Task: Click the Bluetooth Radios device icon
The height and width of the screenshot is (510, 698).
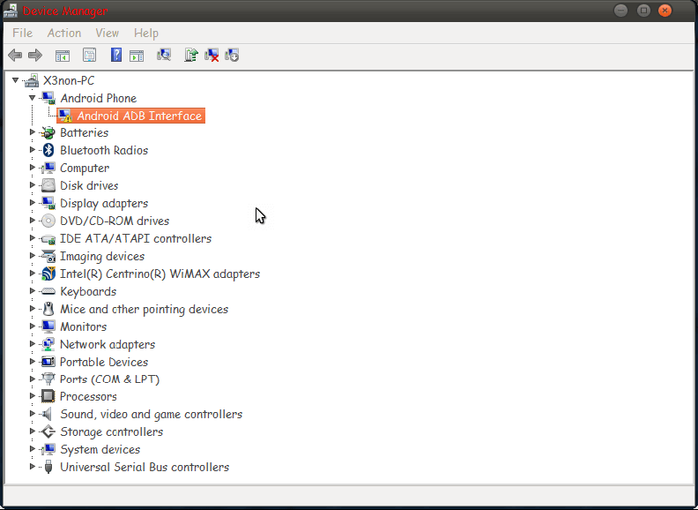Action: [48, 151]
